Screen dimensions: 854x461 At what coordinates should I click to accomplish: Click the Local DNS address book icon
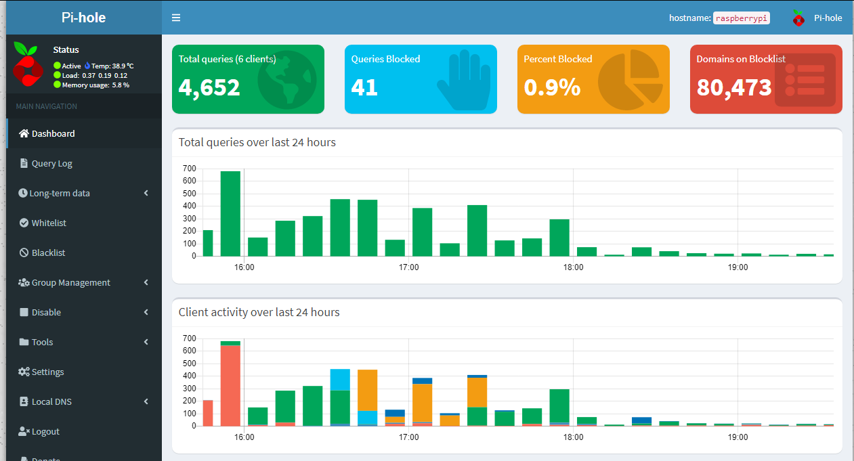click(24, 401)
